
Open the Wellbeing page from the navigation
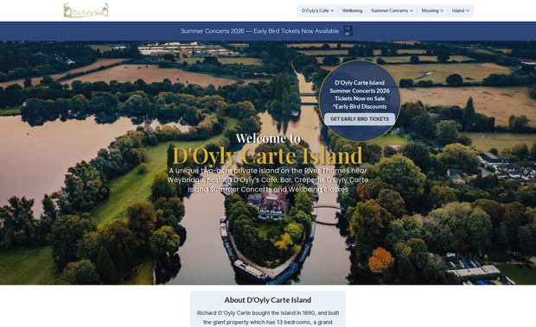tap(352, 11)
